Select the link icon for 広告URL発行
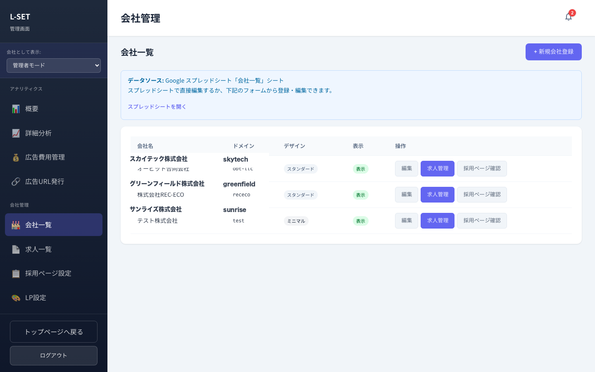 [16, 181]
